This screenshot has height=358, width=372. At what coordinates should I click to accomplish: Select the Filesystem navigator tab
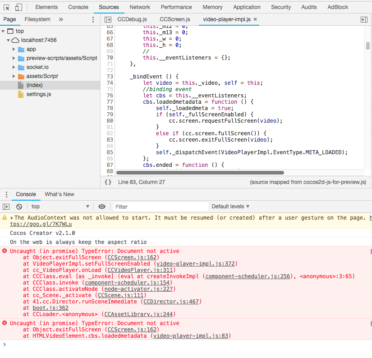(37, 19)
